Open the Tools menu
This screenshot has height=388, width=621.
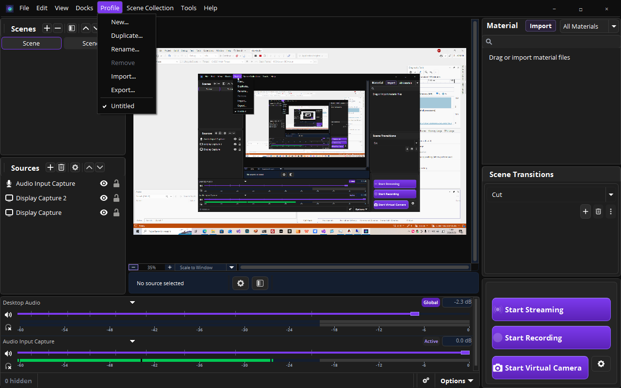click(189, 8)
